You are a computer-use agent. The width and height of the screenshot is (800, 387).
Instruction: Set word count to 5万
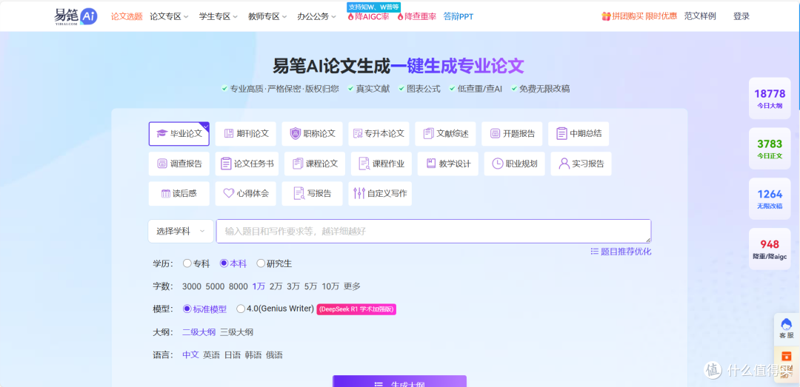tap(310, 286)
